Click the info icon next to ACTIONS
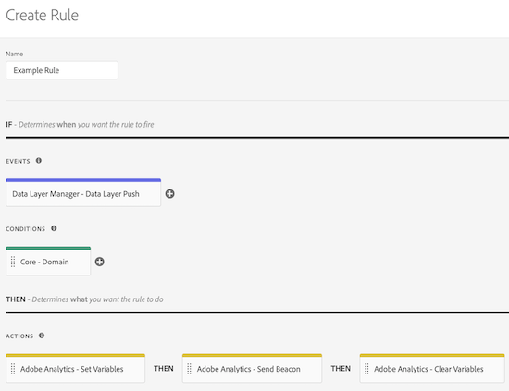509x391 pixels. [x=42, y=336]
